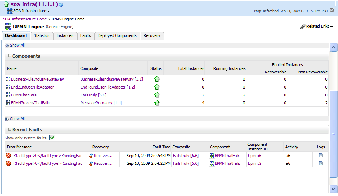Open MessageRecovery [1.4] composite link
Viewport: 338px width, 196px height.
pyautogui.click(x=101, y=103)
